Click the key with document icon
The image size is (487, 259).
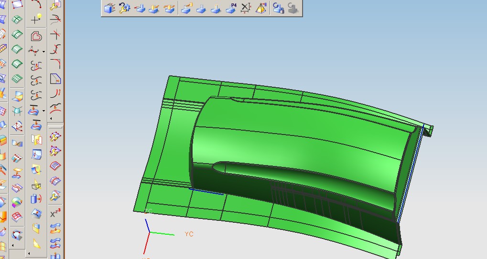click(x=55, y=4)
